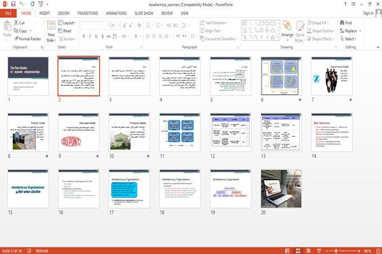Click the Sign in link

click(368, 13)
